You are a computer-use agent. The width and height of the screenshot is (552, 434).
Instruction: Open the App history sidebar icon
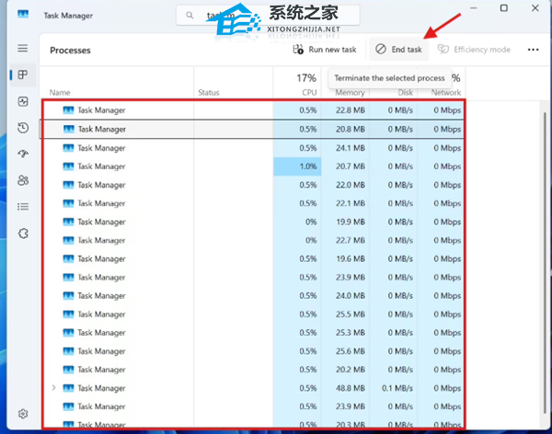coord(23,128)
